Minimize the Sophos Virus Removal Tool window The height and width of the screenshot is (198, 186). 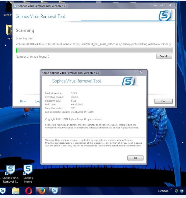point(155,5)
